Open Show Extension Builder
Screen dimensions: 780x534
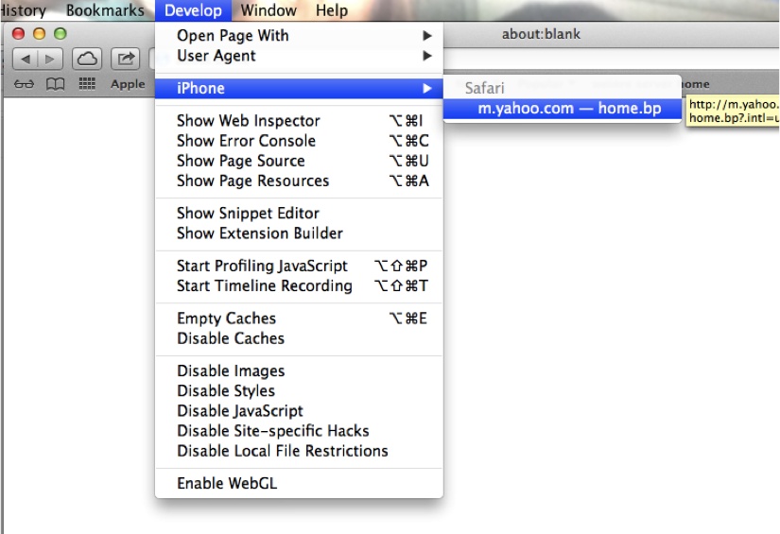[299, 233]
